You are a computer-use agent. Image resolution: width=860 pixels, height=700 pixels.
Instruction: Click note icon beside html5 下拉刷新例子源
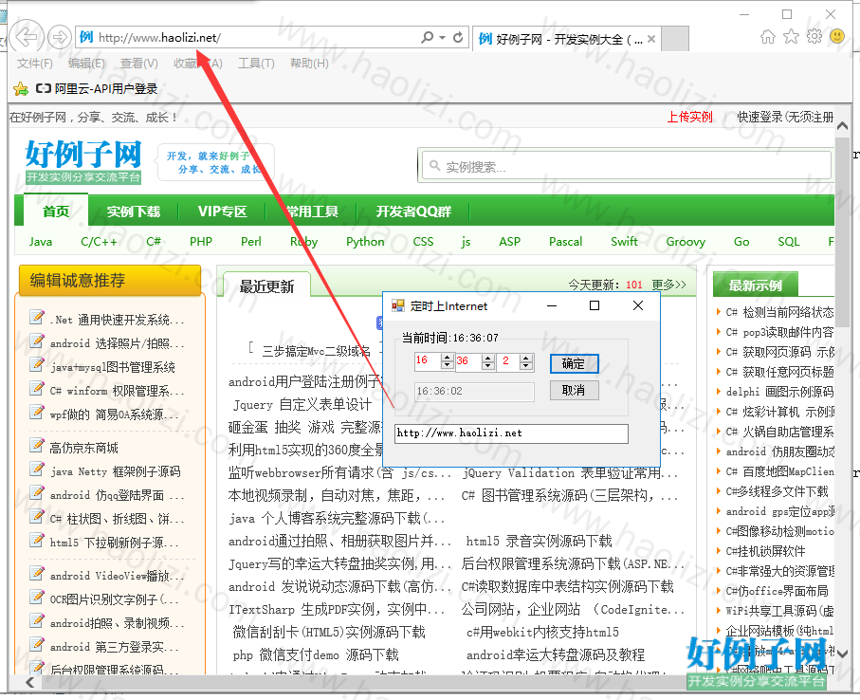click(36, 540)
